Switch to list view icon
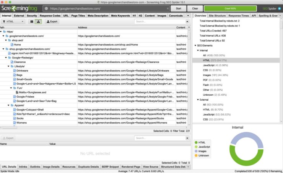Viewport: 283px width, 173px height. [x=32, y=21]
